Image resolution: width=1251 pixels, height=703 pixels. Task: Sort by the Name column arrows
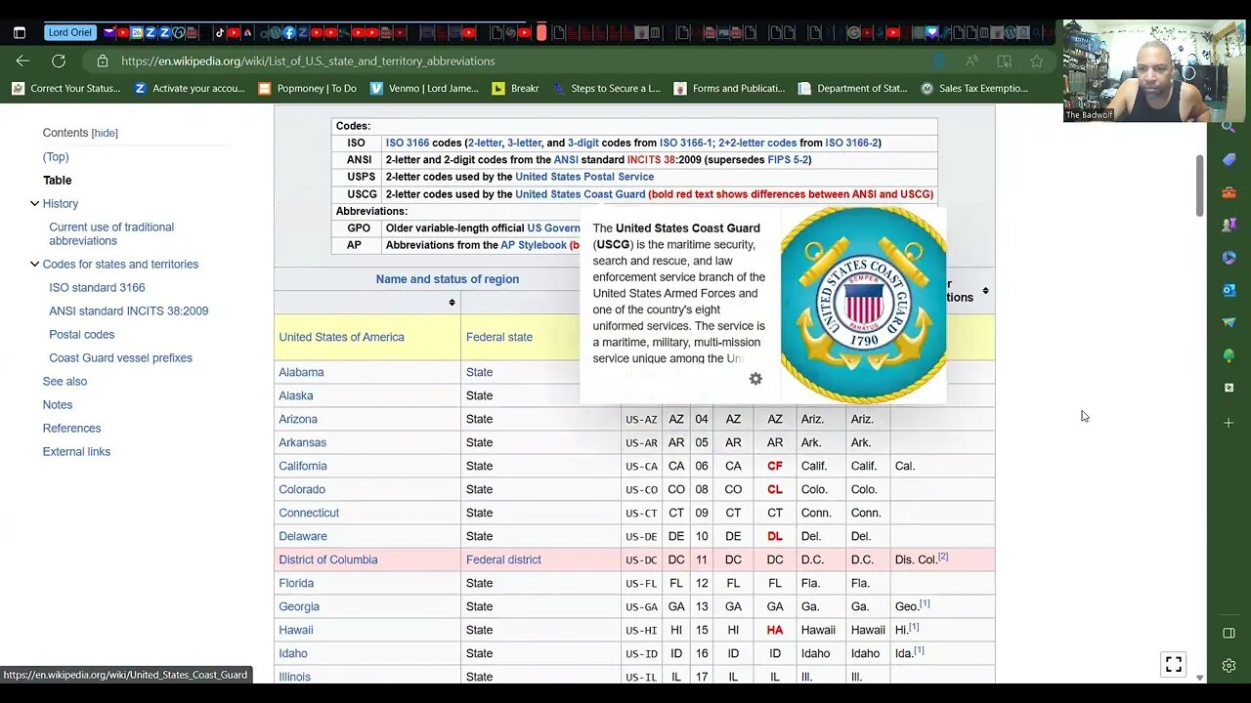452,303
